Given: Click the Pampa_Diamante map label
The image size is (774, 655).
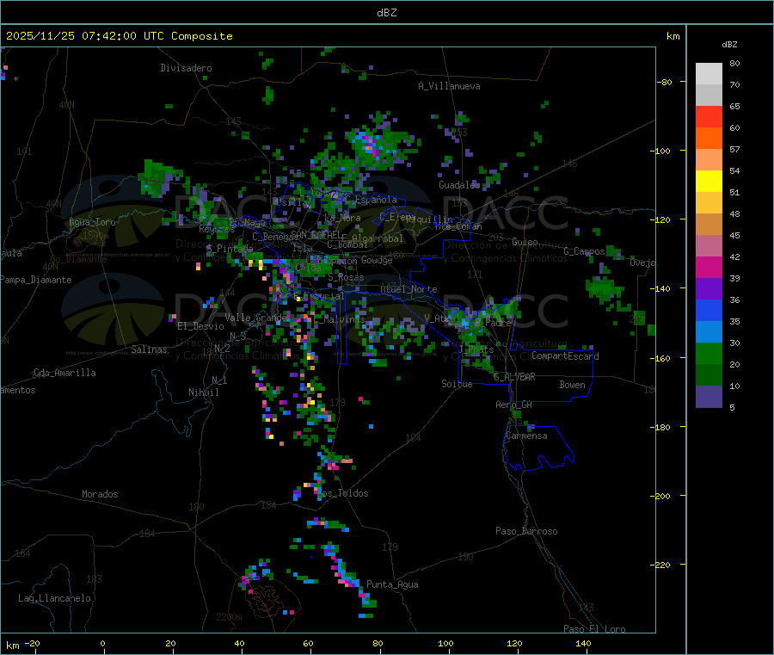Looking at the screenshot, I should pyautogui.click(x=36, y=280).
